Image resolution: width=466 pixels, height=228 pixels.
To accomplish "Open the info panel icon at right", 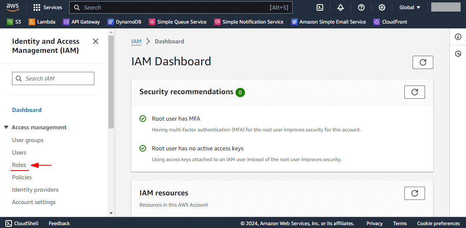I will coord(458,37).
